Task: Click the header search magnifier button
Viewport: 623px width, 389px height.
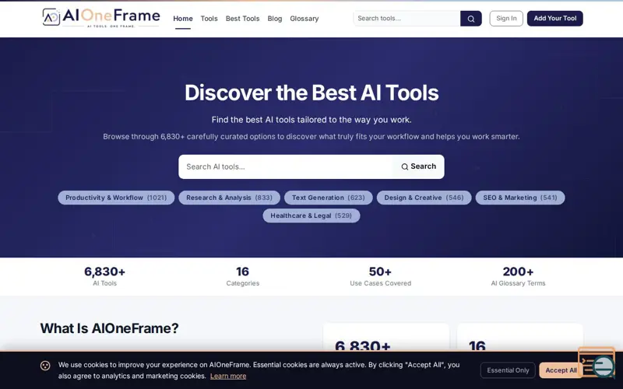Action: [471, 19]
